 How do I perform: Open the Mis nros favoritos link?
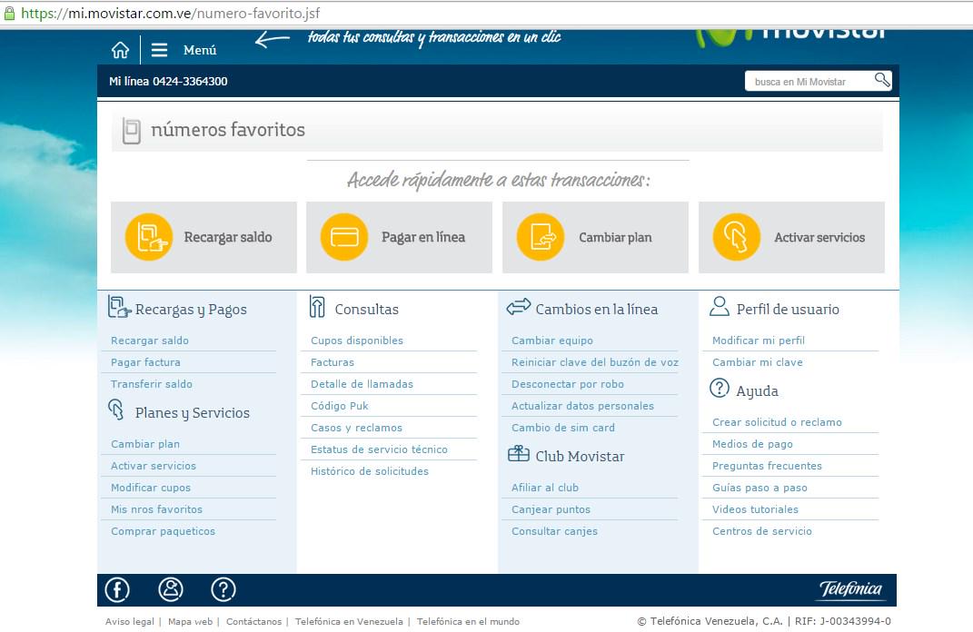pyautogui.click(x=156, y=509)
